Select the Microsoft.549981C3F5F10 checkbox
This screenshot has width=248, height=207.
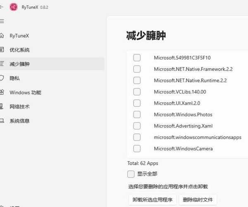137,58
